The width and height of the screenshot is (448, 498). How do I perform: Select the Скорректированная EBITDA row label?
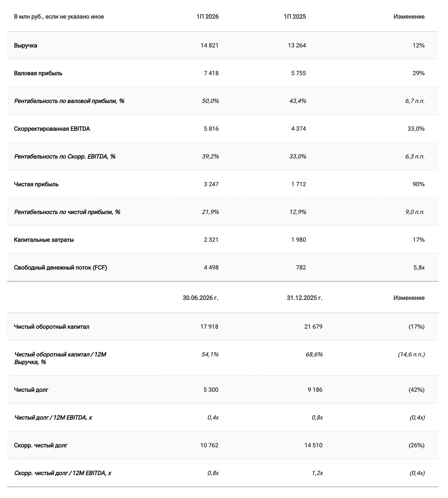click(52, 129)
